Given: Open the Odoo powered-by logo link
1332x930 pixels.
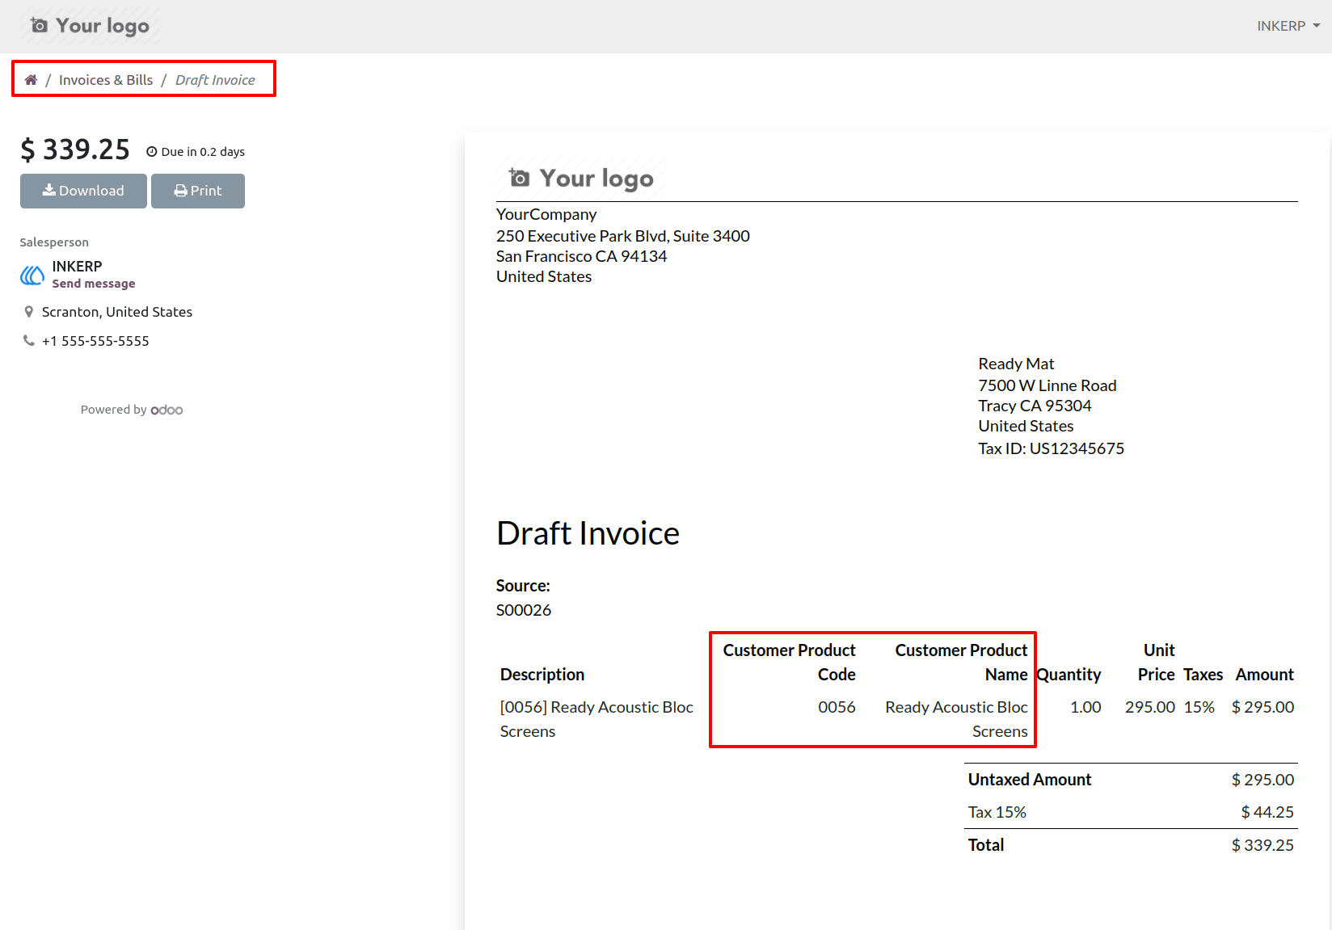Looking at the screenshot, I should coord(166,410).
